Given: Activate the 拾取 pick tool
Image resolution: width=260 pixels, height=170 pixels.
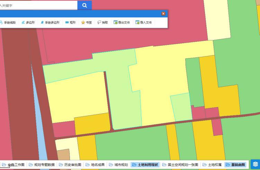Looking at the screenshot, I should tap(103, 22).
